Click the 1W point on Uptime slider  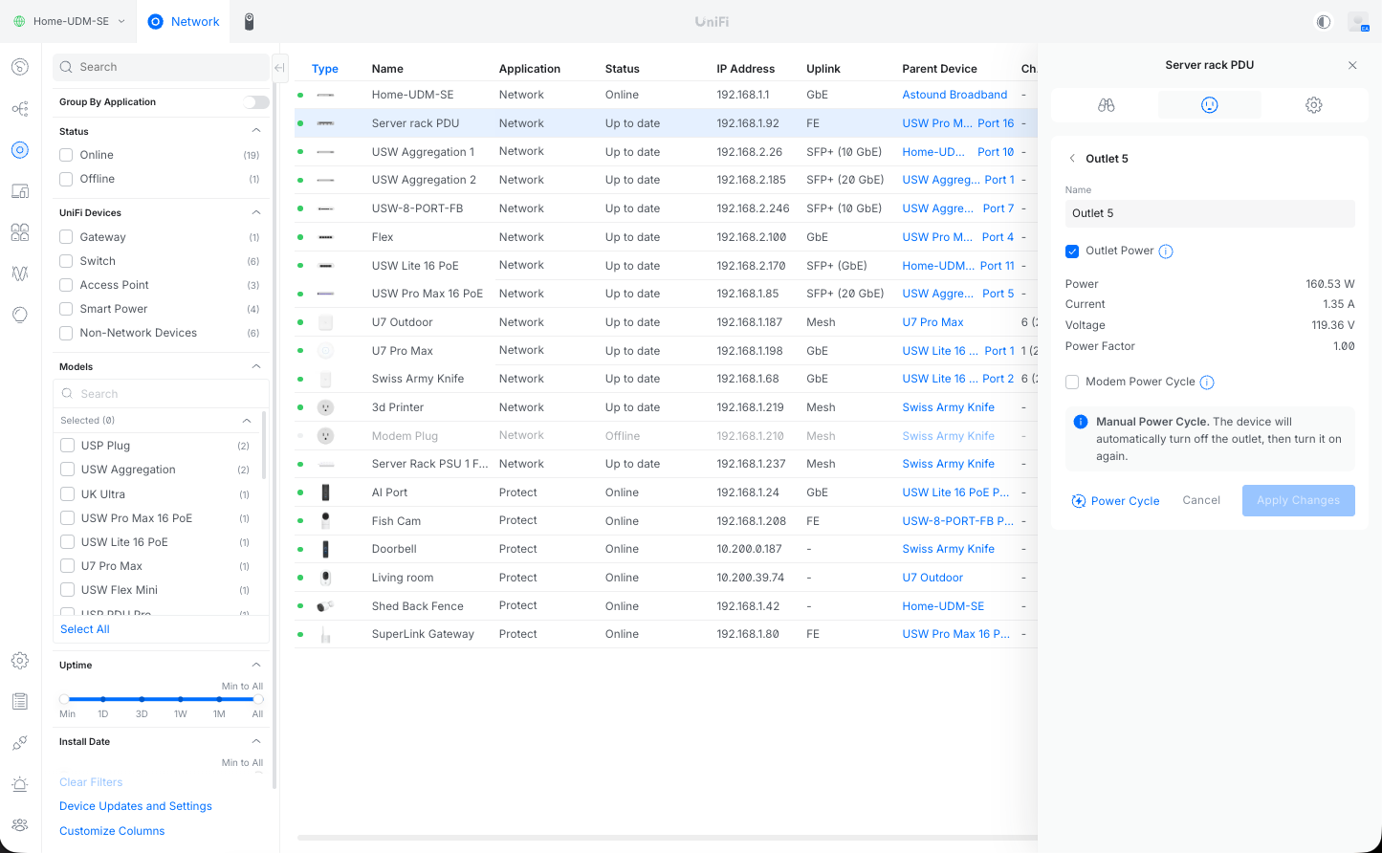[181, 699]
